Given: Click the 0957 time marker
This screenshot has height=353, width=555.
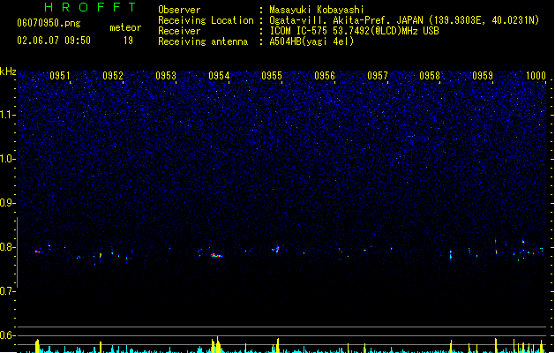Looking at the screenshot, I should 378,76.
